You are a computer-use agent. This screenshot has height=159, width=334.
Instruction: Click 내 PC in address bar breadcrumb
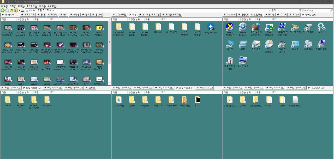33,10
